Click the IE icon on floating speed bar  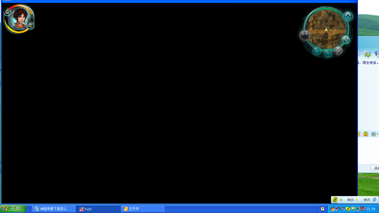375,200
